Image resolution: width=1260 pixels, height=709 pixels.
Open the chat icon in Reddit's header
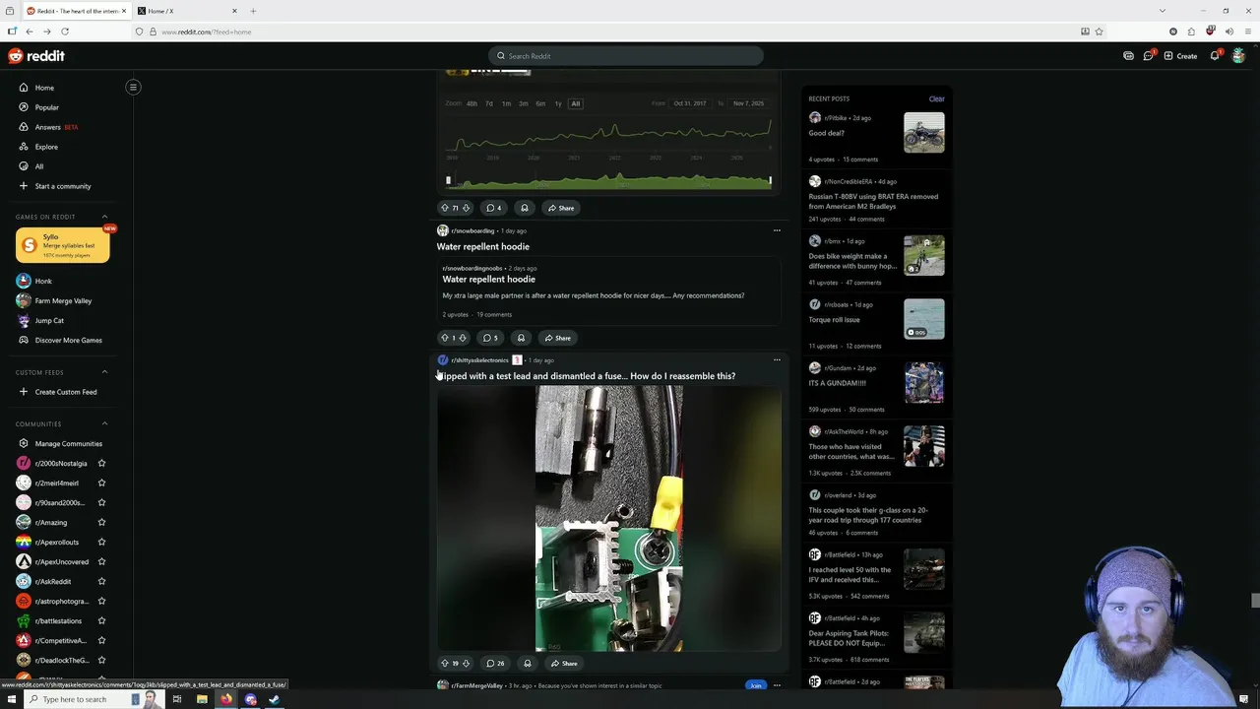[x=1148, y=56]
